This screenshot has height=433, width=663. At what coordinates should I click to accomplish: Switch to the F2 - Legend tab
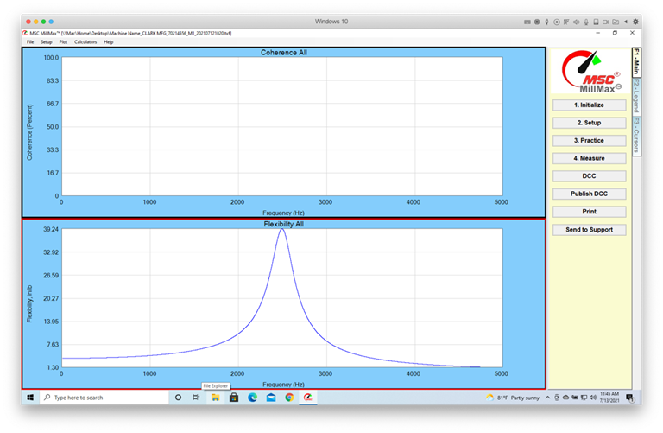(x=636, y=96)
